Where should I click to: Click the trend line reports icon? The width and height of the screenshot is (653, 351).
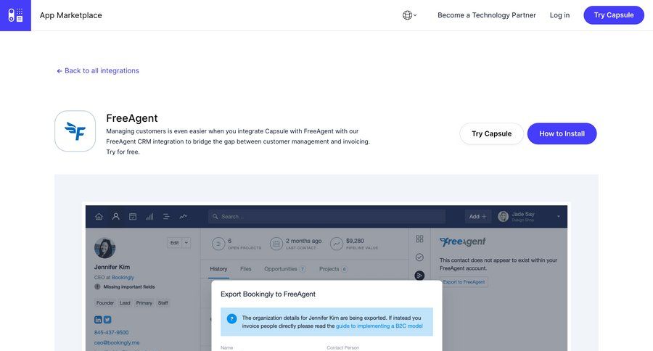(x=184, y=216)
